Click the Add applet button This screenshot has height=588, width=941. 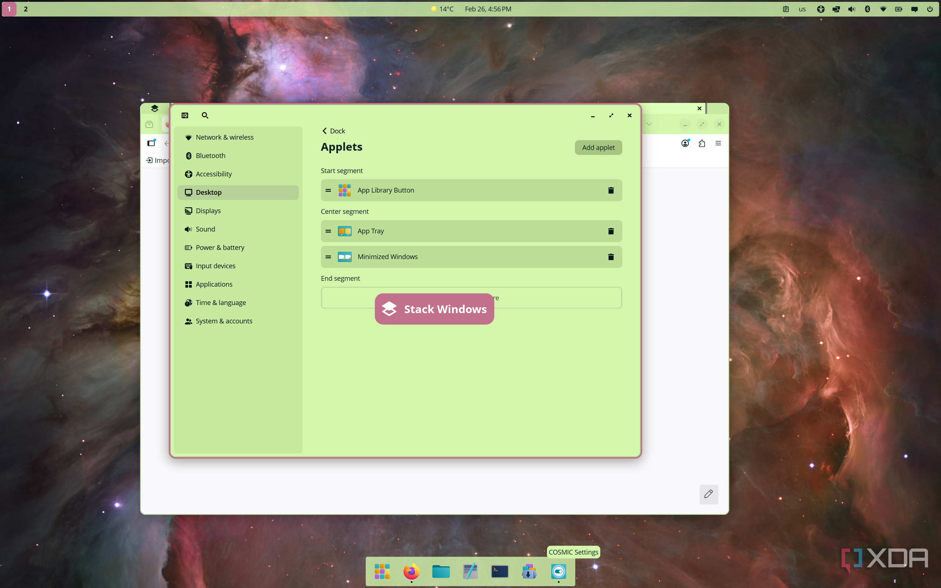598,147
